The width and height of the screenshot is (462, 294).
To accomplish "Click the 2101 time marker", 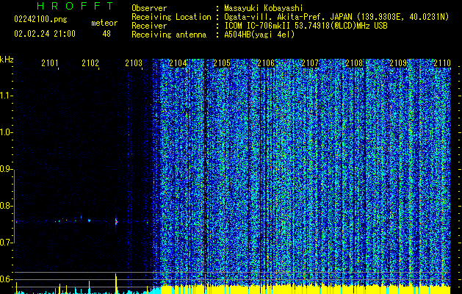I will tap(50, 63).
